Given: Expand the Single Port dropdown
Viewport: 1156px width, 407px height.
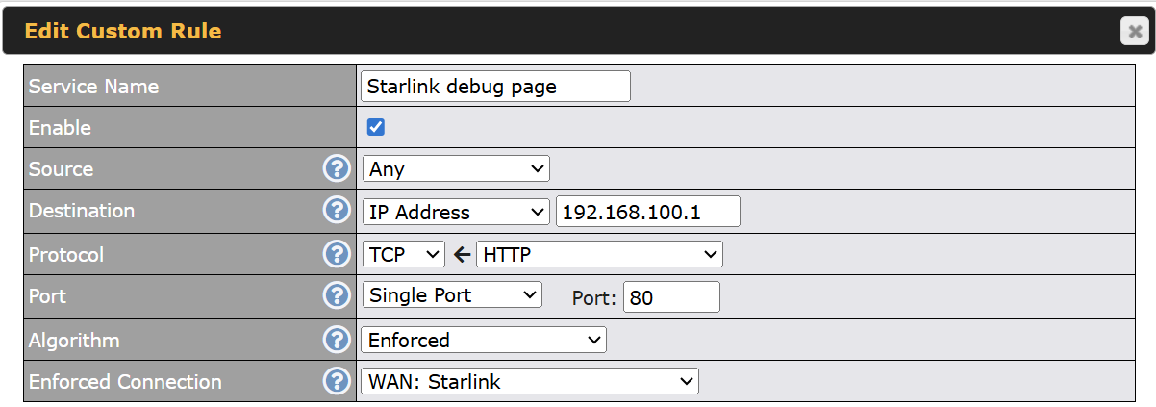Looking at the screenshot, I should (452, 295).
